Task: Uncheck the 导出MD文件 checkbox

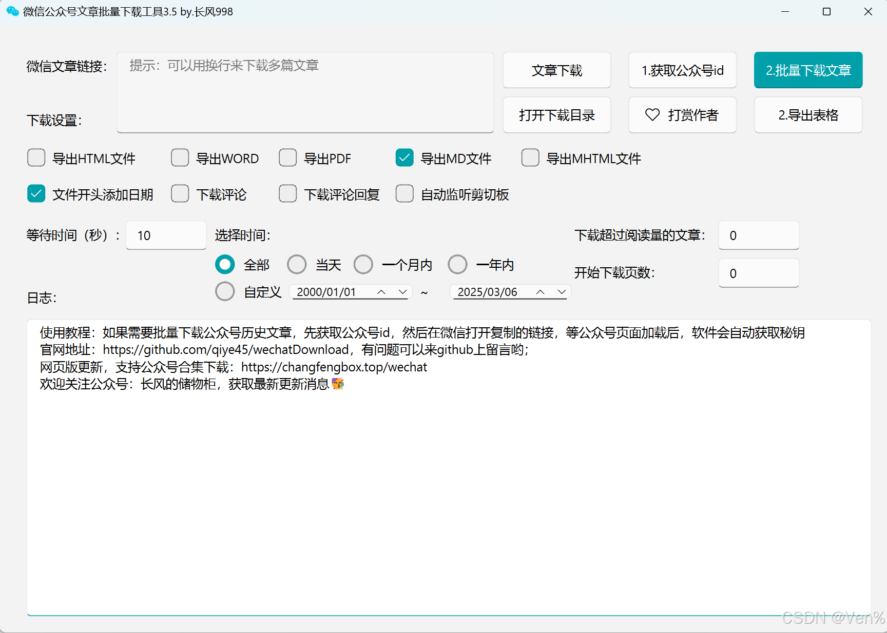Action: point(404,158)
